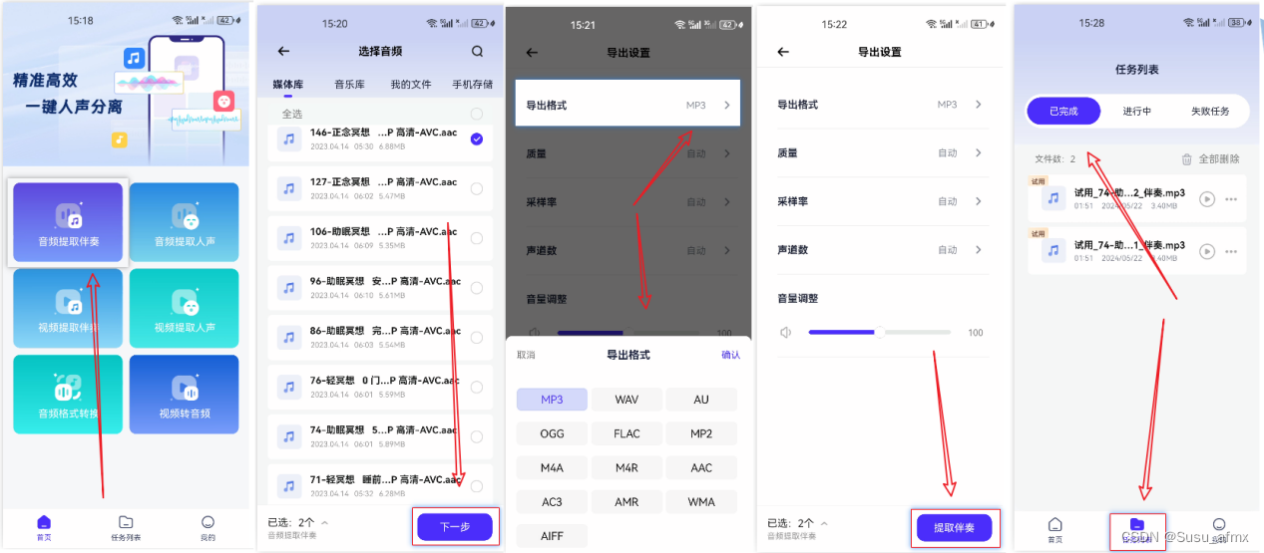
Task: Tap 我的 profile icon below the home tiles
Action: [208, 522]
